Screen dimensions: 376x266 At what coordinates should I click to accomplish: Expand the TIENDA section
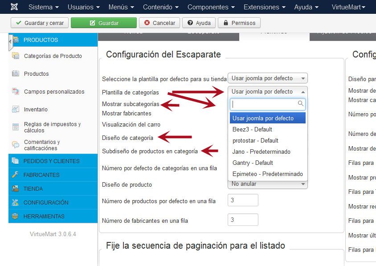point(53,189)
